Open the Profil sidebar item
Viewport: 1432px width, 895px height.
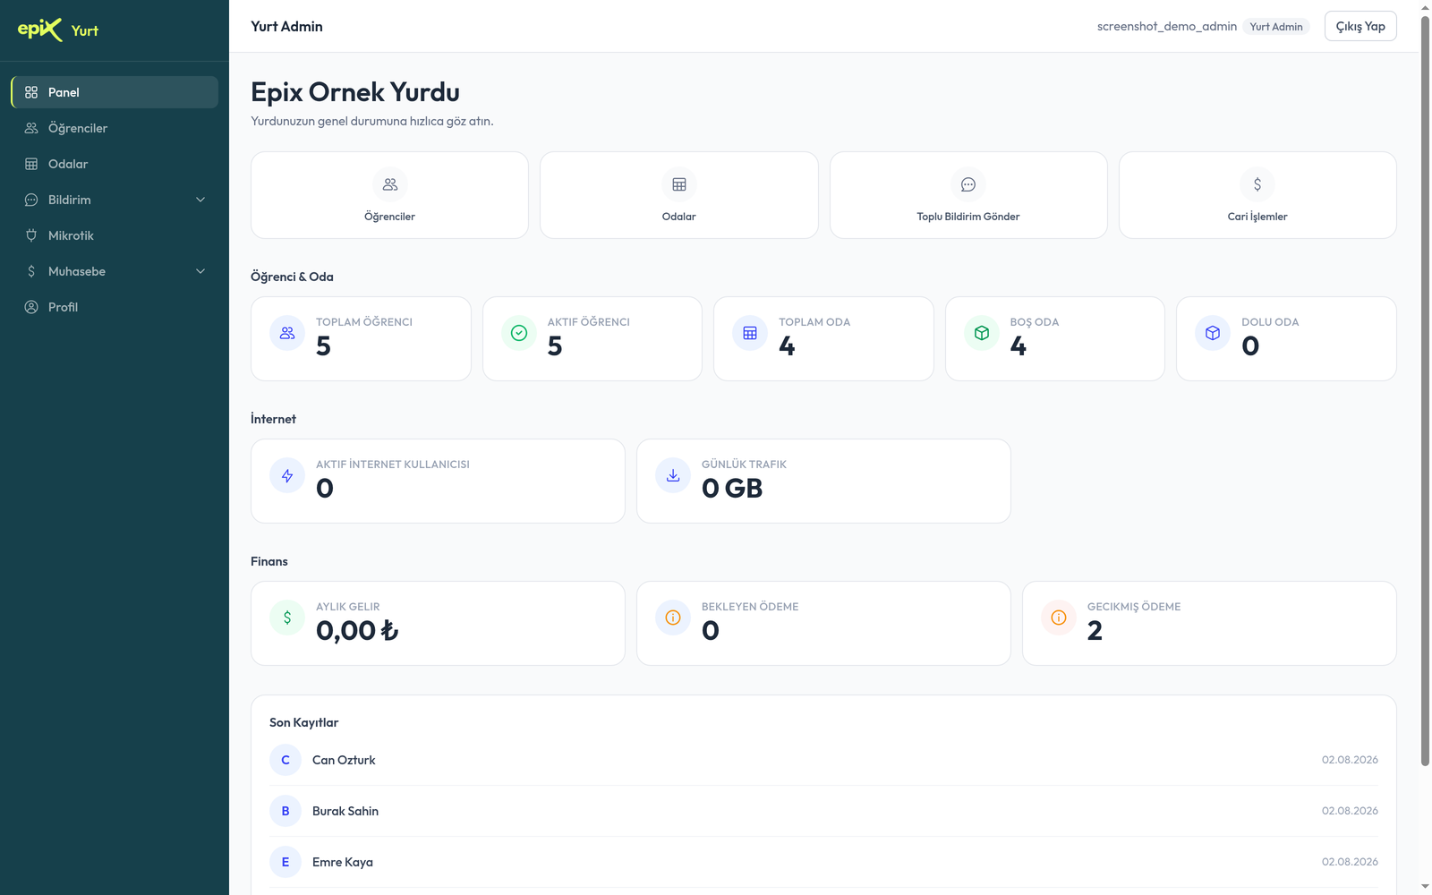115,307
